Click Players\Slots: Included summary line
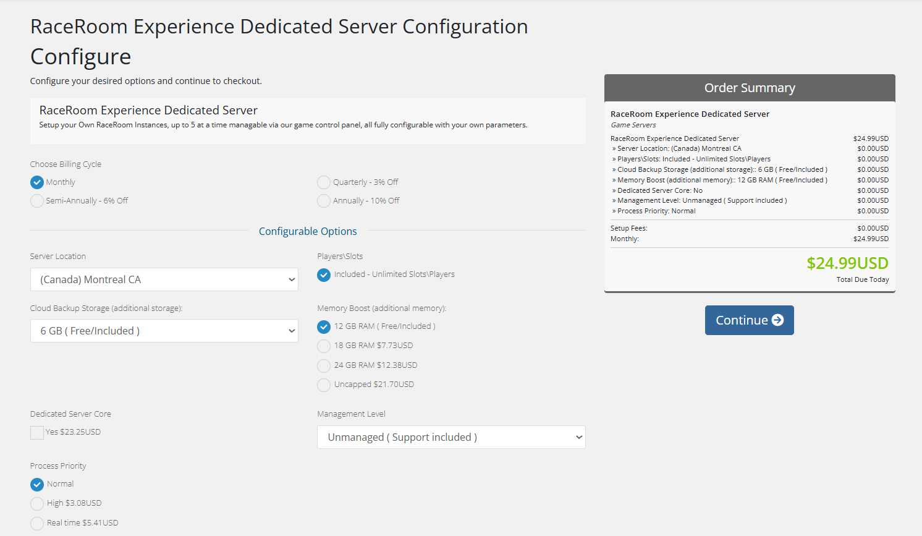 750,159
